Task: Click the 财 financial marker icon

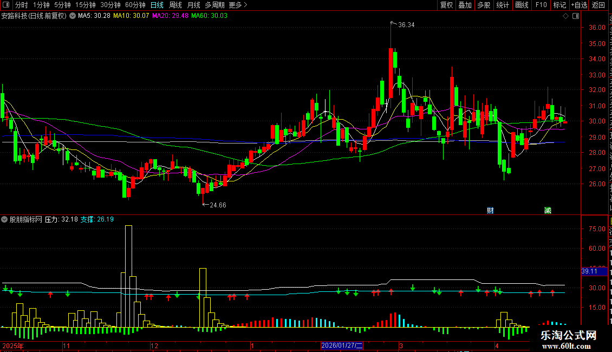Action: point(490,210)
